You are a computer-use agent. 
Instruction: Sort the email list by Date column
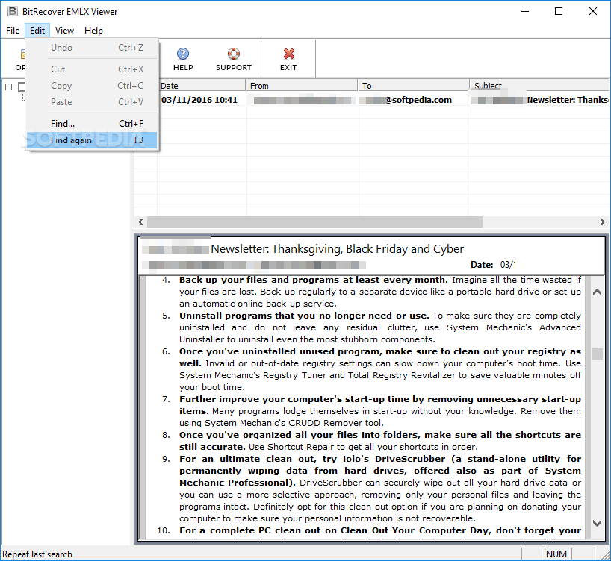click(x=202, y=86)
